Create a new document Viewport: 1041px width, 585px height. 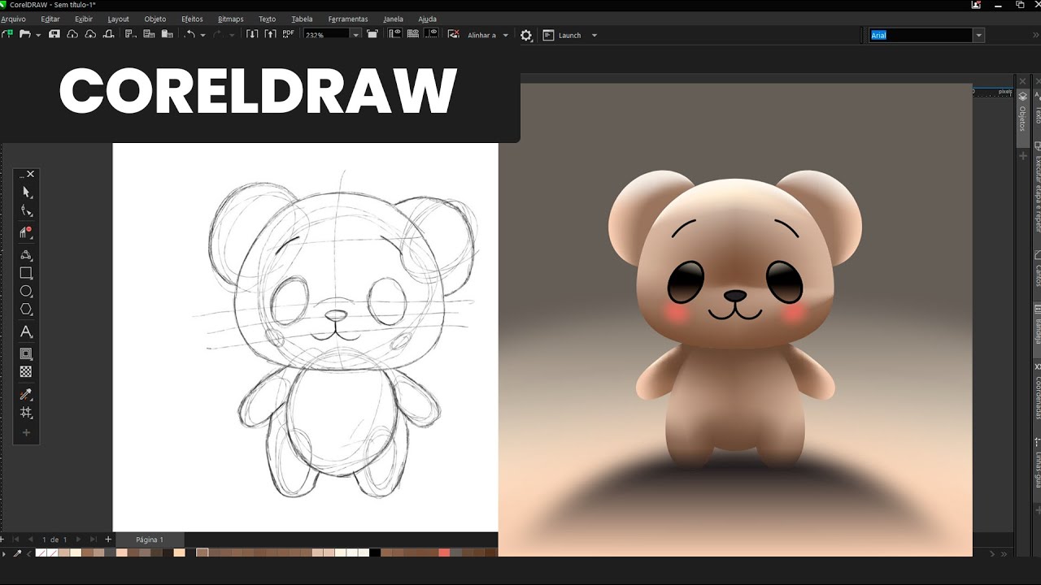[8, 35]
